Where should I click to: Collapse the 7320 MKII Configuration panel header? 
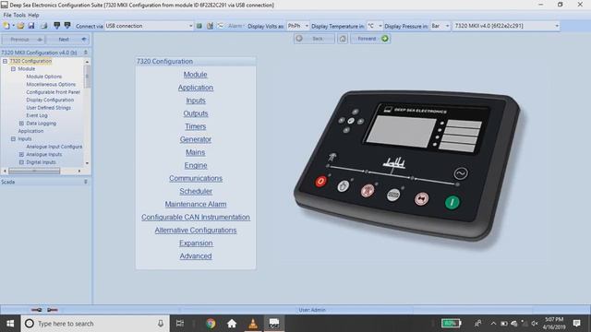point(86,53)
